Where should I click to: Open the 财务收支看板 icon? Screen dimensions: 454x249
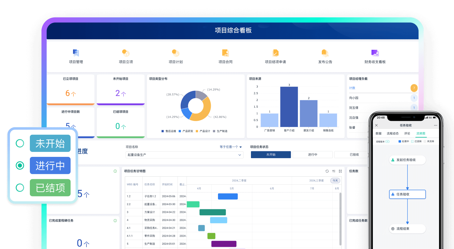(375, 53)
